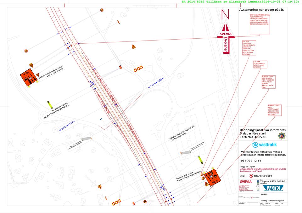The width and height of the screenshot is (302, 213).
Task: Select triangle sign with plate above left orange sign
Action: coord(31,65)
